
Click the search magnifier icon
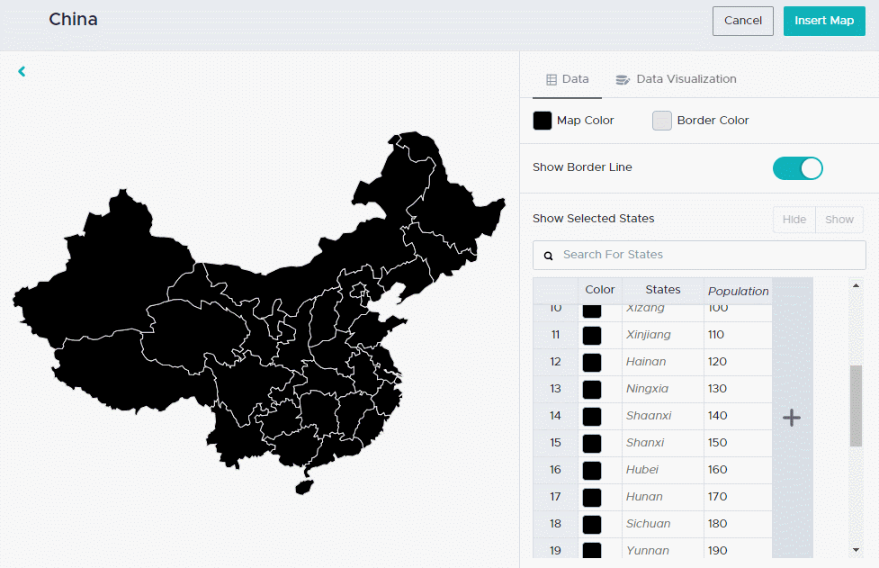pyautogui.click(x=548, y=256)
